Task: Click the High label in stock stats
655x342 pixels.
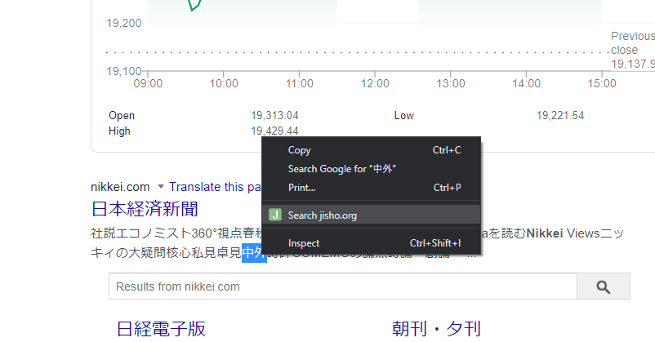Action: 119,131
